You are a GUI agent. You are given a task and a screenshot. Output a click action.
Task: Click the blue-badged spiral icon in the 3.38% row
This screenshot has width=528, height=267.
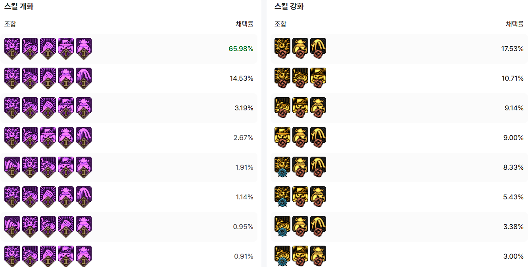(282, 227)
